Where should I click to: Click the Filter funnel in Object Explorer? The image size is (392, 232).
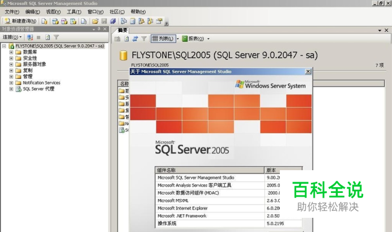56,37
